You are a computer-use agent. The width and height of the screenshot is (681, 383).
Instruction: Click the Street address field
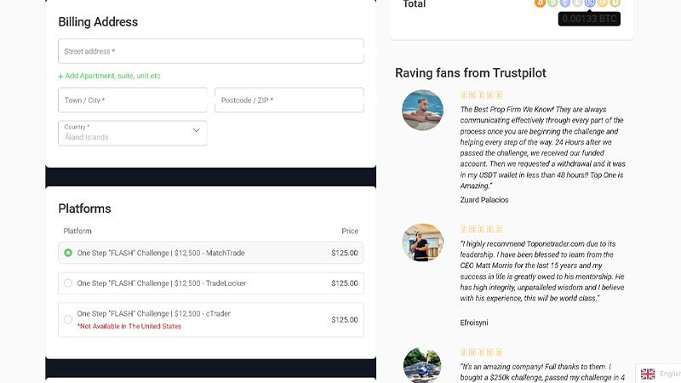click(210, 51)
